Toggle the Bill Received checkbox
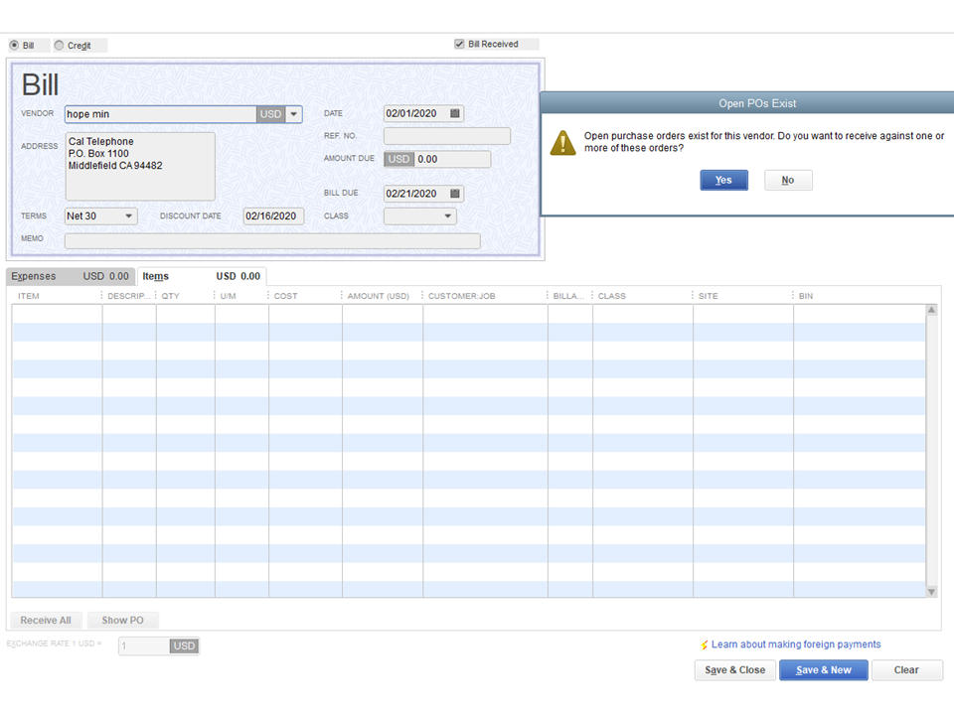Image resolution: width=954 pixels, height=715 pixels. (459, 44)
